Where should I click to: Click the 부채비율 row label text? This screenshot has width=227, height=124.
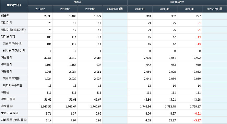click(7, 99)
